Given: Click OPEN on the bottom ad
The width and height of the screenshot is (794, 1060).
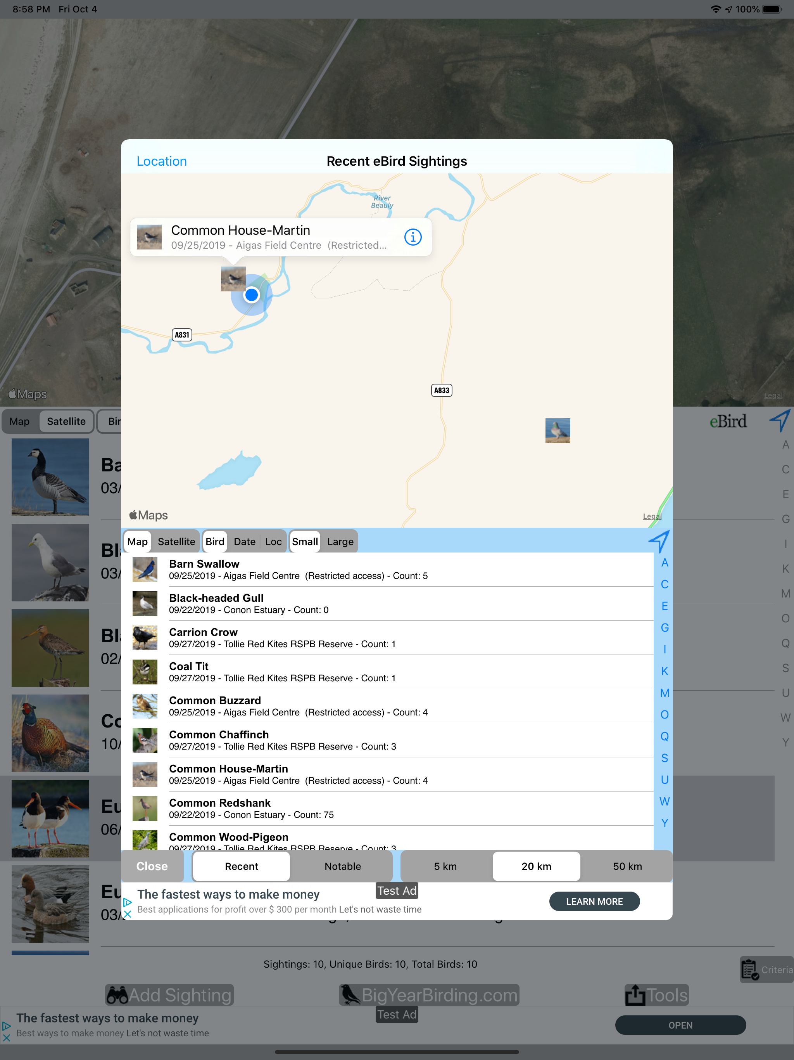Looking at the screenshot, I should 680,1025.
